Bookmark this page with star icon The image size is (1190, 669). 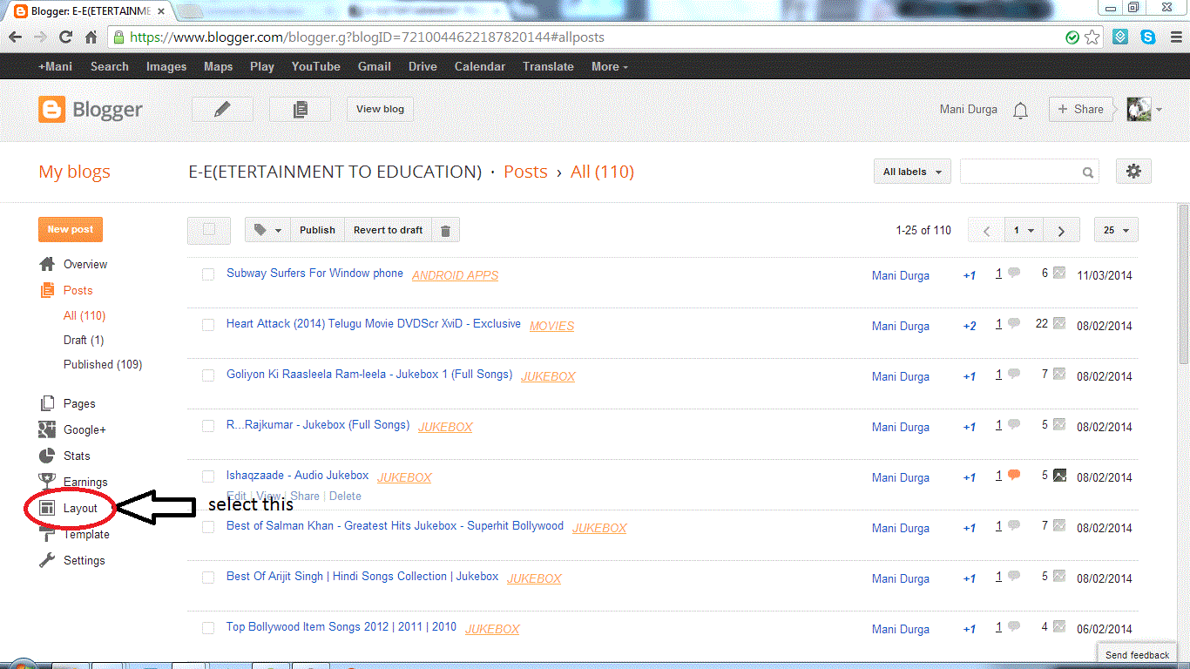click(1092, 37)
